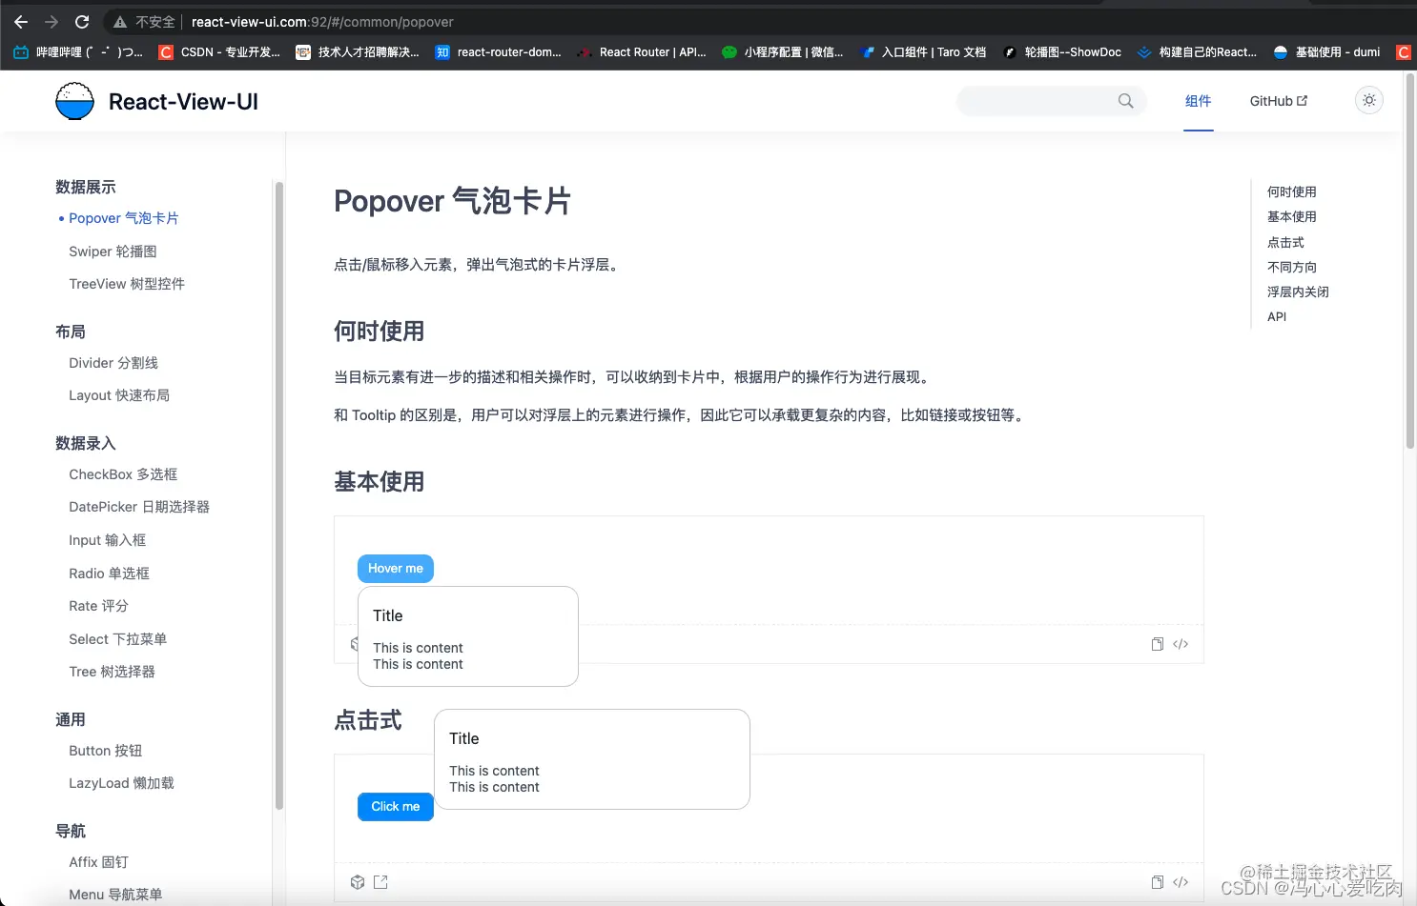Open the click demo in a new window
The image size is (1417, 906).
pyautogui.click(x=380, y=882)
